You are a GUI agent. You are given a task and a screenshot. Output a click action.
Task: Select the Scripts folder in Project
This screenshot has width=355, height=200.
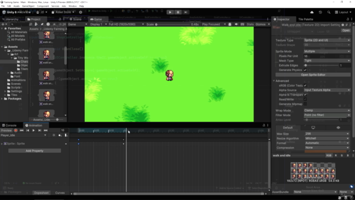click(16, 88)
